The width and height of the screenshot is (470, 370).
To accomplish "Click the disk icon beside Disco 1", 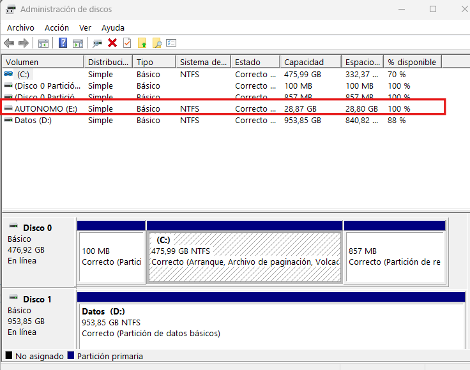I will 13,297.
